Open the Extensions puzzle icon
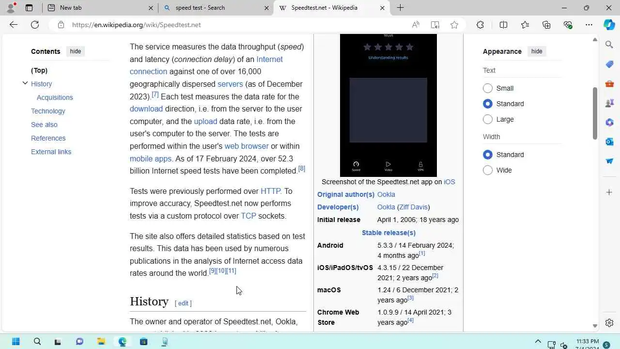The width and height of the screenshot is (620, 349). 480,25
